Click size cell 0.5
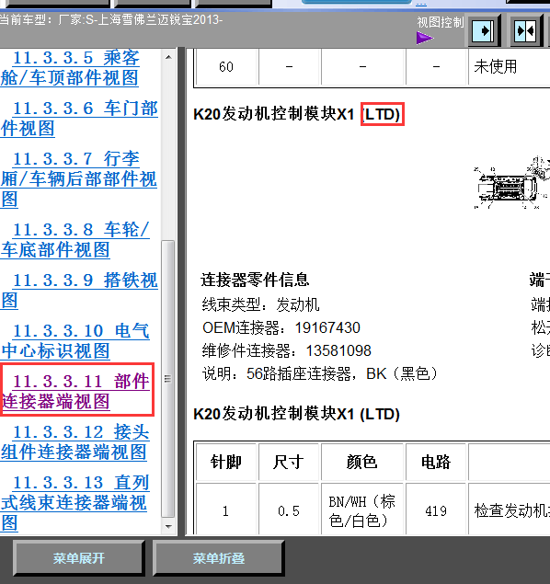Image resolution: width=550 pixels, height=584 pixels. coord(289,510)
